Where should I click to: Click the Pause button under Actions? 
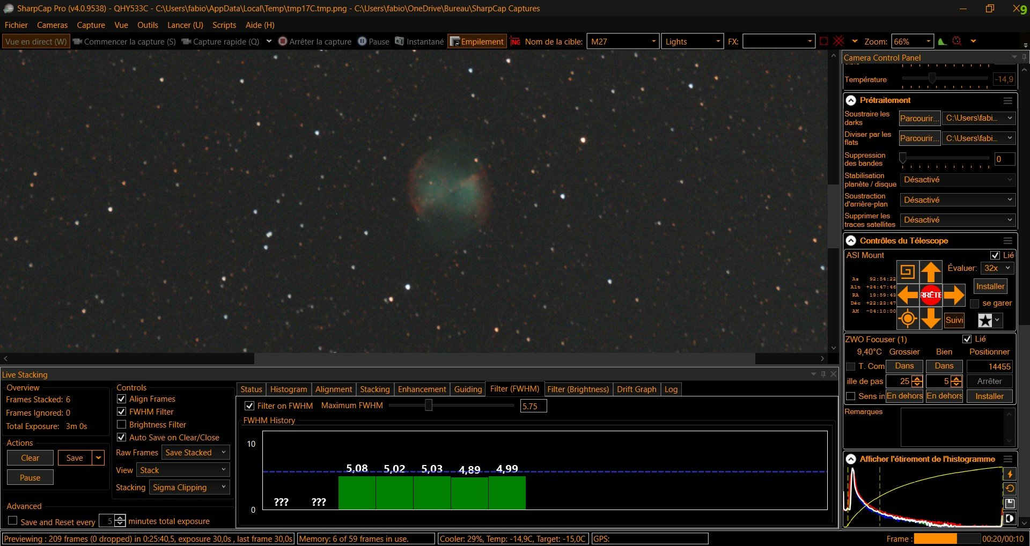coord(30,477)
